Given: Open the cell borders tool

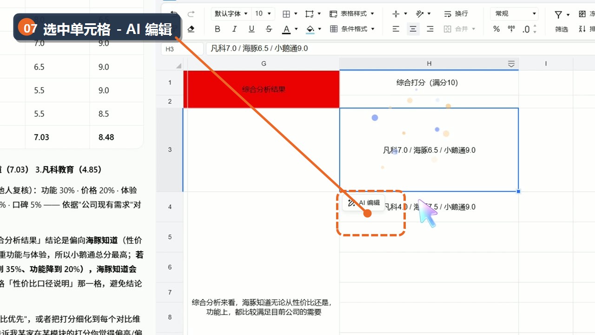Looking at the screenshot, I should pos(286,13).
